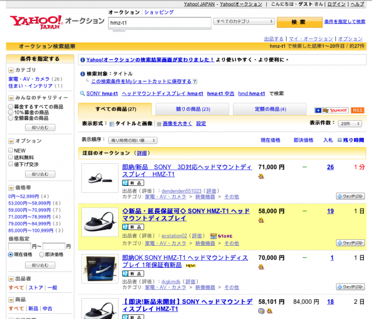Screen dimensions: 372x319
Task: Open the 条件を指定して検索 link
Action: (x=345, y=21)
